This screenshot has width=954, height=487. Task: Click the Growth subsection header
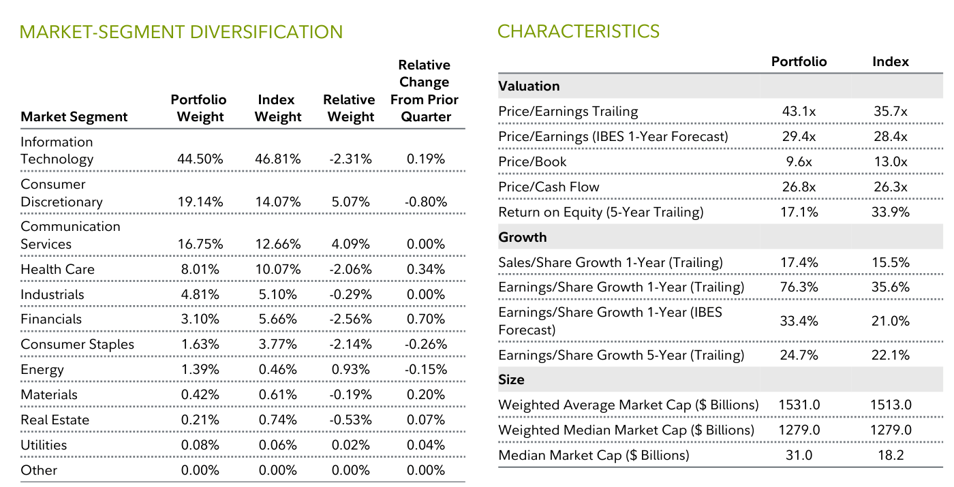click(523, 238)
